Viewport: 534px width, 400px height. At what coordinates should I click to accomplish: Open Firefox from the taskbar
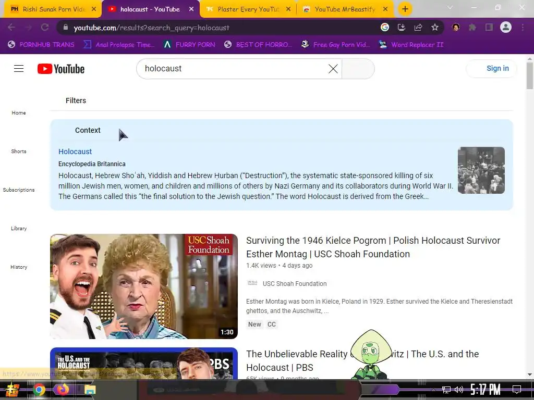pyautogui.click(x=63, y=390)
